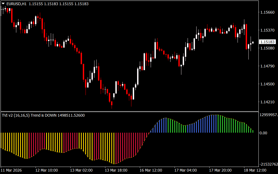Click the 0.00 indicator scale level
Viewport: 278px width, 174px height.
click(x=264, y=133)
